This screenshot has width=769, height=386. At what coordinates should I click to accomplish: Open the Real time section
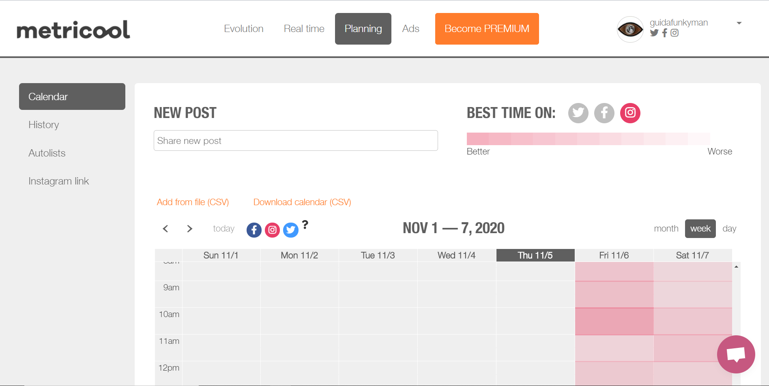pos(304,29)
